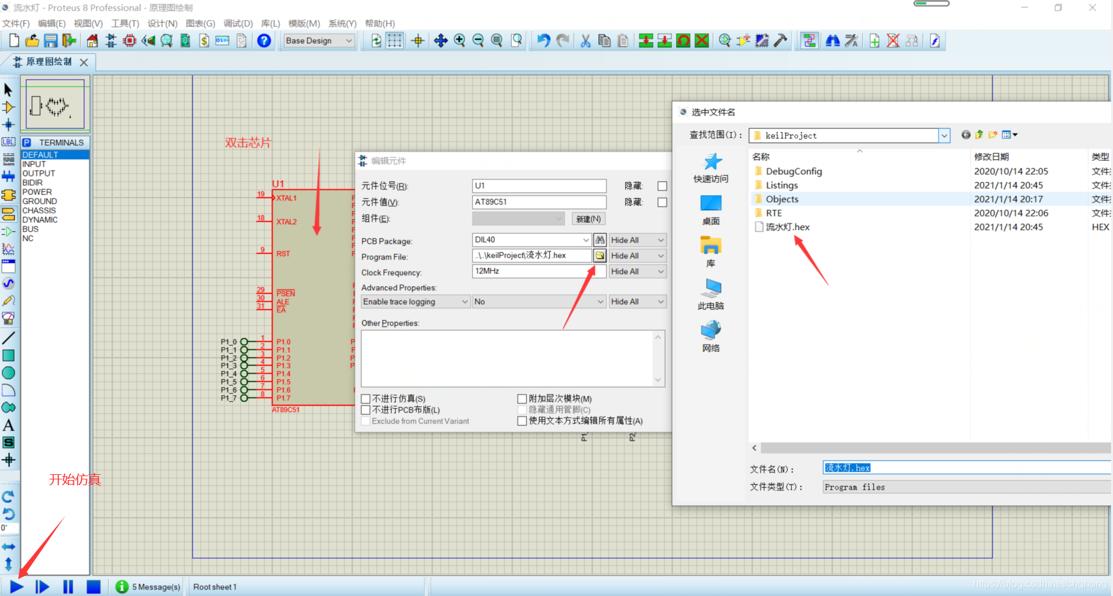This screenshot has height=596, width=1113.
Task: Select the Component Mode tool
Action: coord(8,108)
